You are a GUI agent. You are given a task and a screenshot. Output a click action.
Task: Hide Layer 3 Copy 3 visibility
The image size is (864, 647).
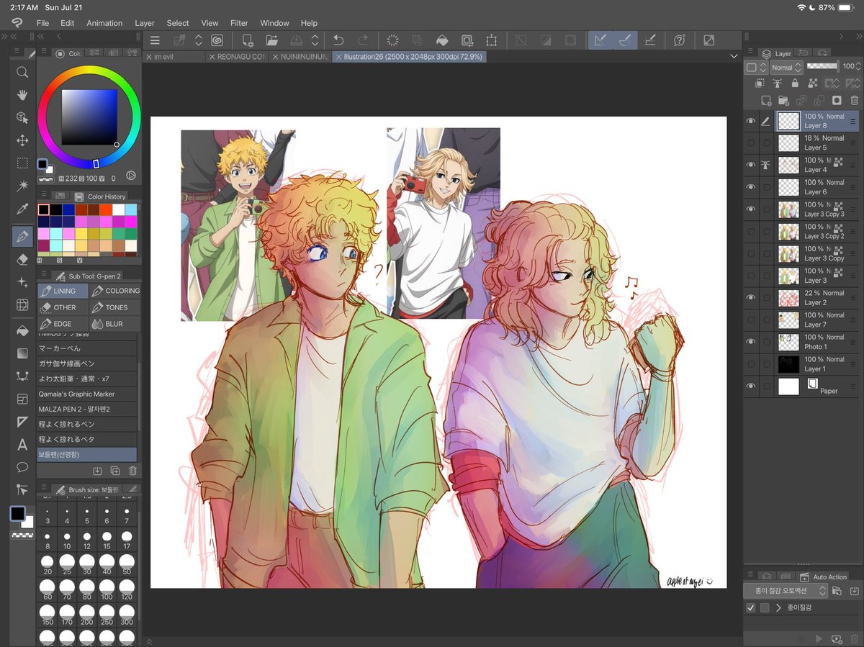coord(752,209)
